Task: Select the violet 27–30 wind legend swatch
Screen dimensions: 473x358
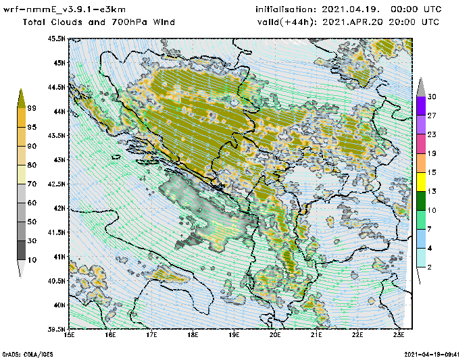Action: click(x=421, y=106)
